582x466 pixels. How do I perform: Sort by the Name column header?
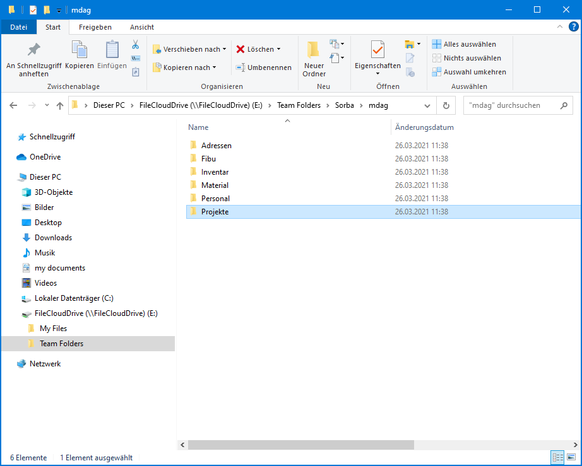pyautogui.click(x=198, y=127)
